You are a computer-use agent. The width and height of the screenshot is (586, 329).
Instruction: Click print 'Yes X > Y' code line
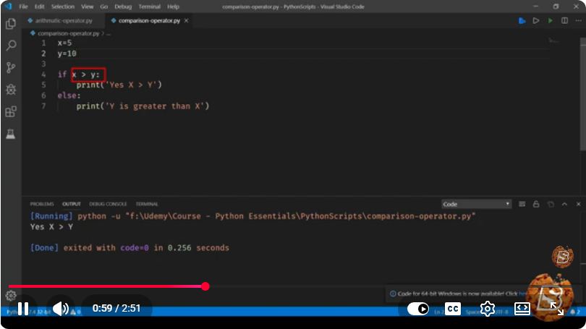point(119,85)
